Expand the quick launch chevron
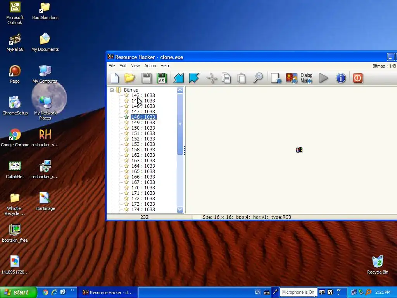Image resolution: width=397 pixels, height=298 pixels. [72, 290]
